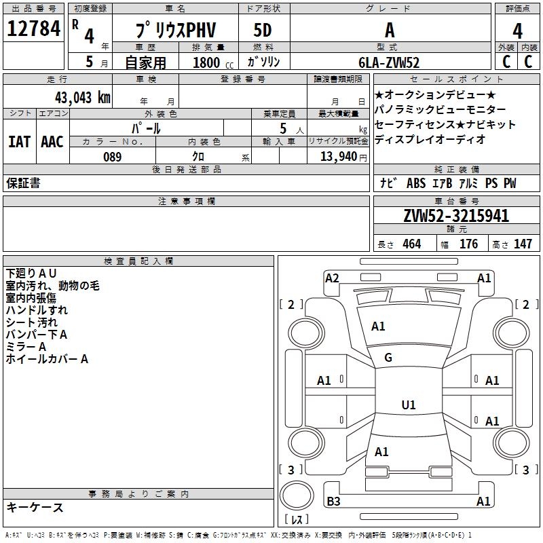Click the A1 scratch marker on the hood

[378, 326]
